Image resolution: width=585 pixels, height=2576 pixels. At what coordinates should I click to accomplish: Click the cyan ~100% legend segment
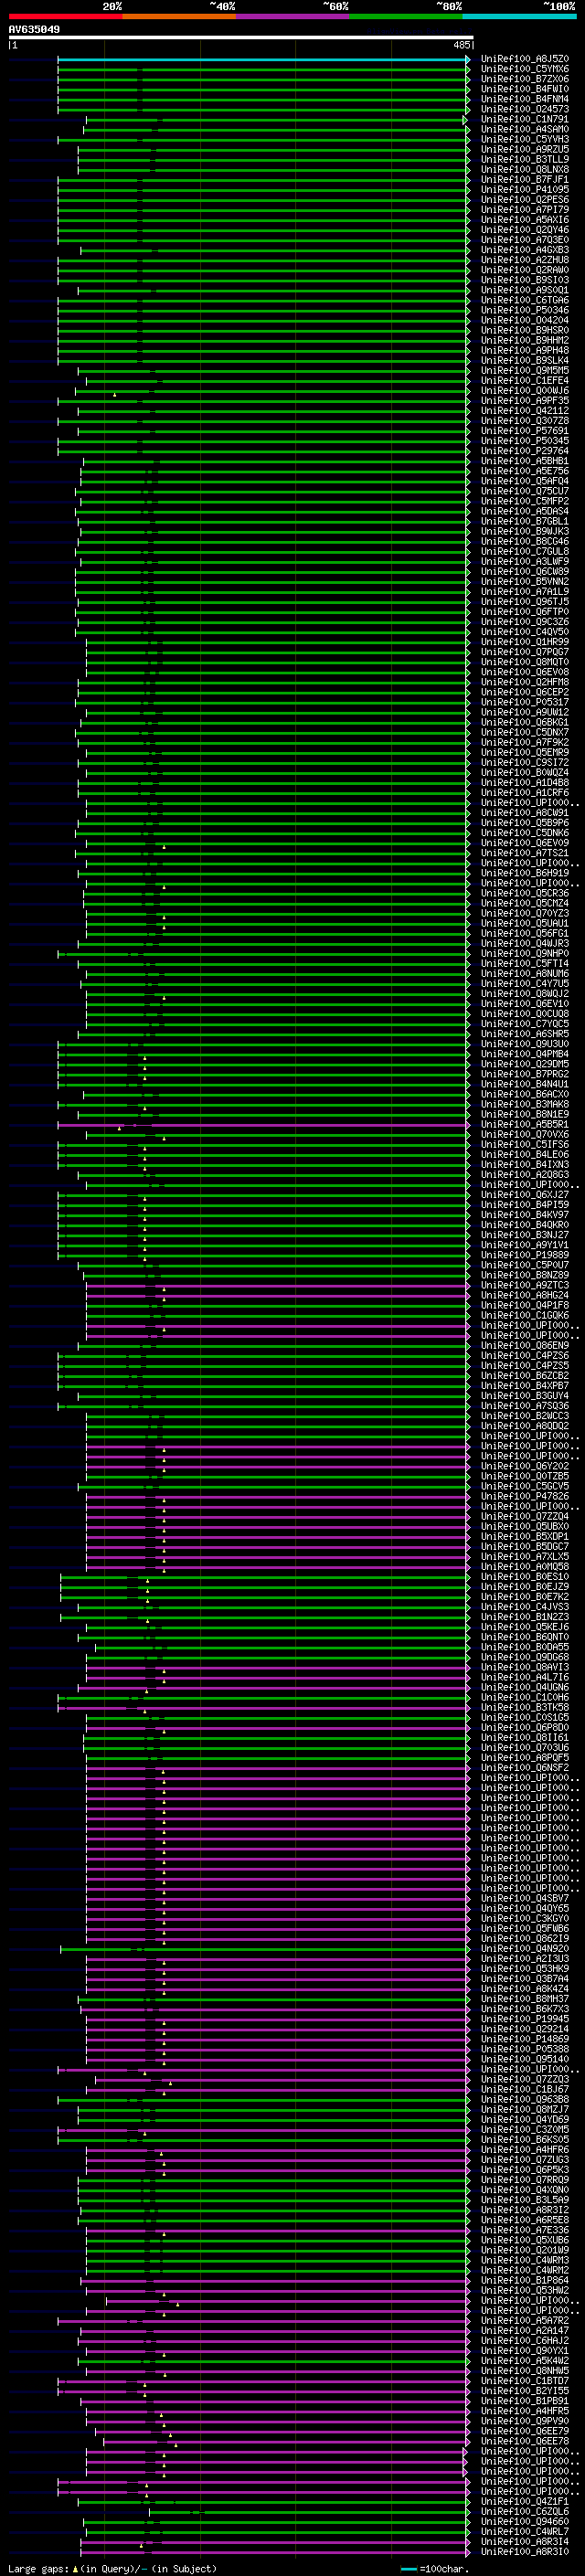[x=519, y=16]
